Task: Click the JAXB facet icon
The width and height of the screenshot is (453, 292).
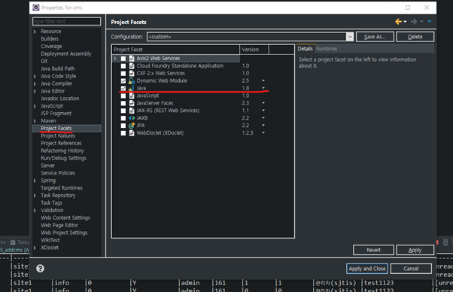Action: pos(132,118)
